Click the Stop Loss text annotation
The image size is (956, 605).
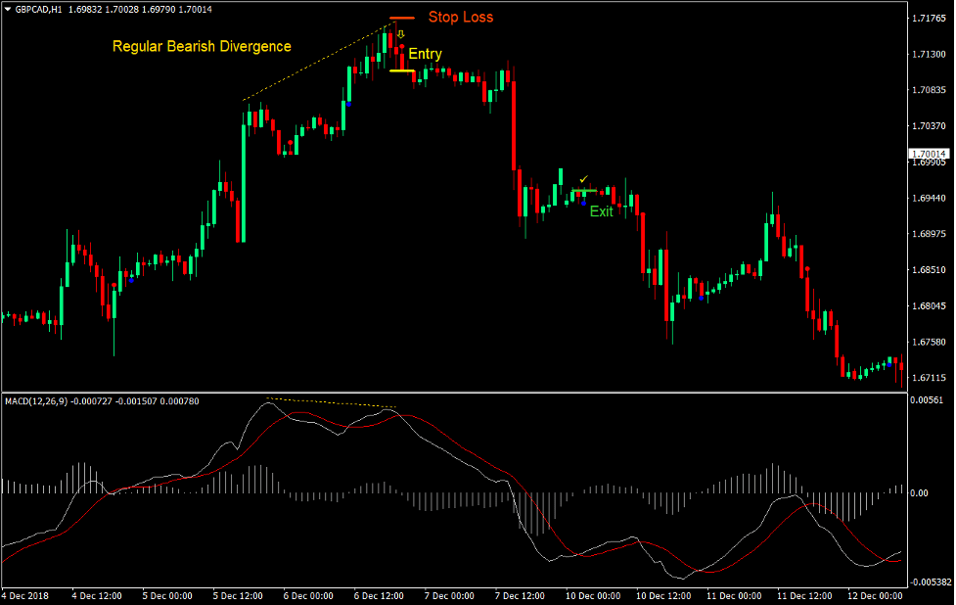(x=461, y=17)
